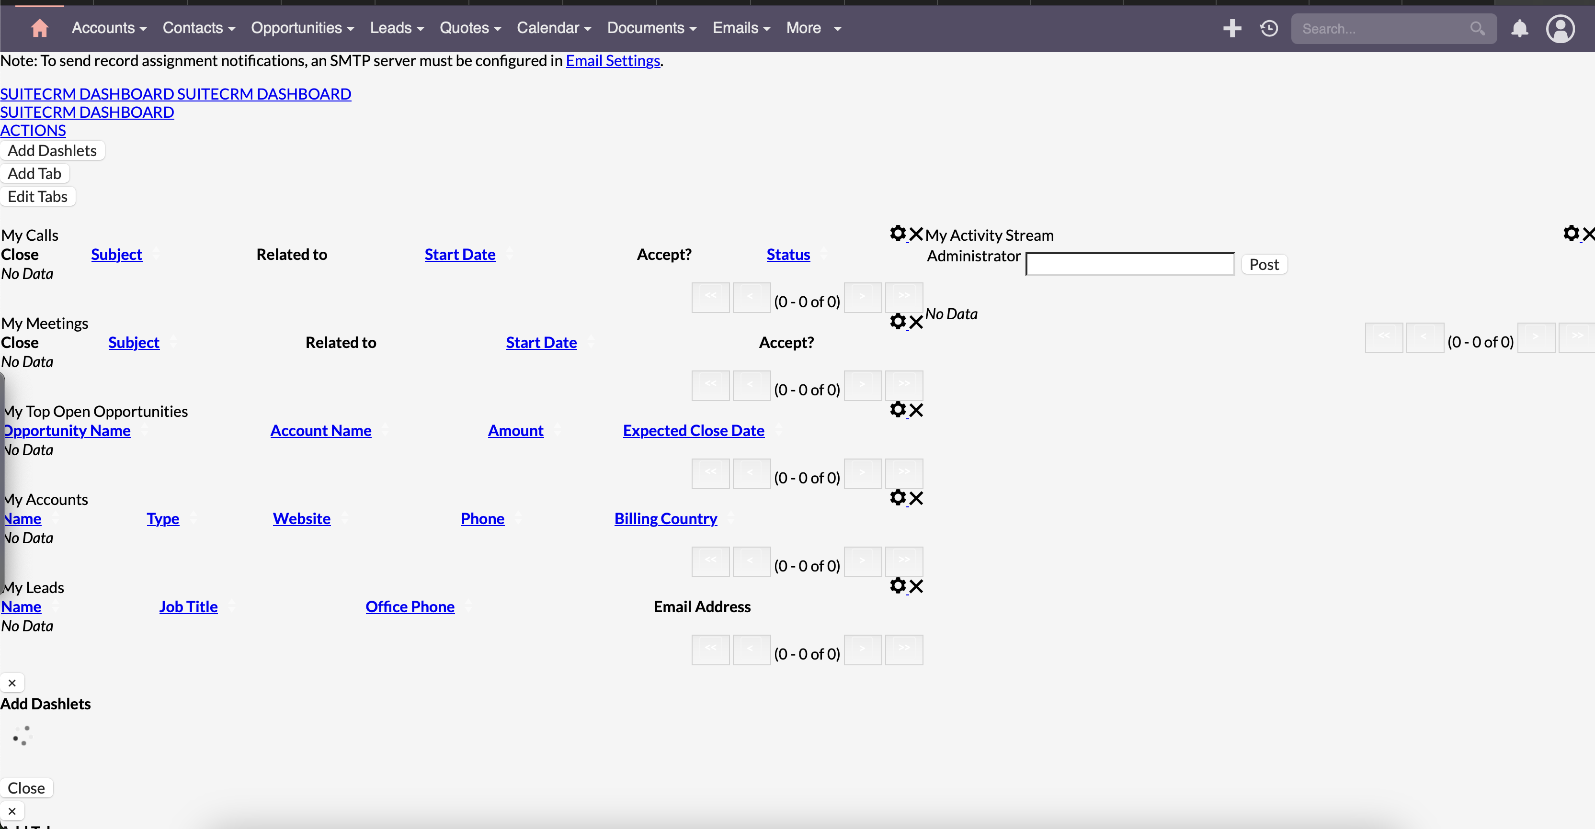The image size is (1595, 829).
Task: Sort My Calls by Start Date
Action: click(460, 254)
